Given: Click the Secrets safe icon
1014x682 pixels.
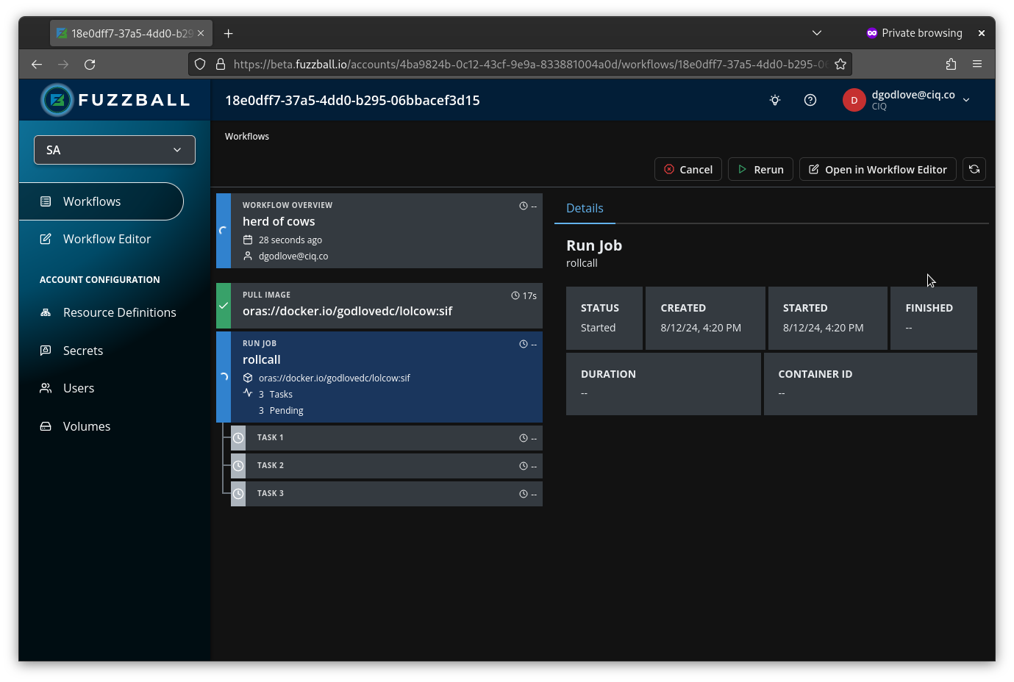Looking at the screenshot, I should [x=46, y=351].
